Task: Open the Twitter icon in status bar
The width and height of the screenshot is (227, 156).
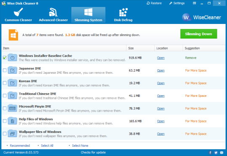Action: 216,153
